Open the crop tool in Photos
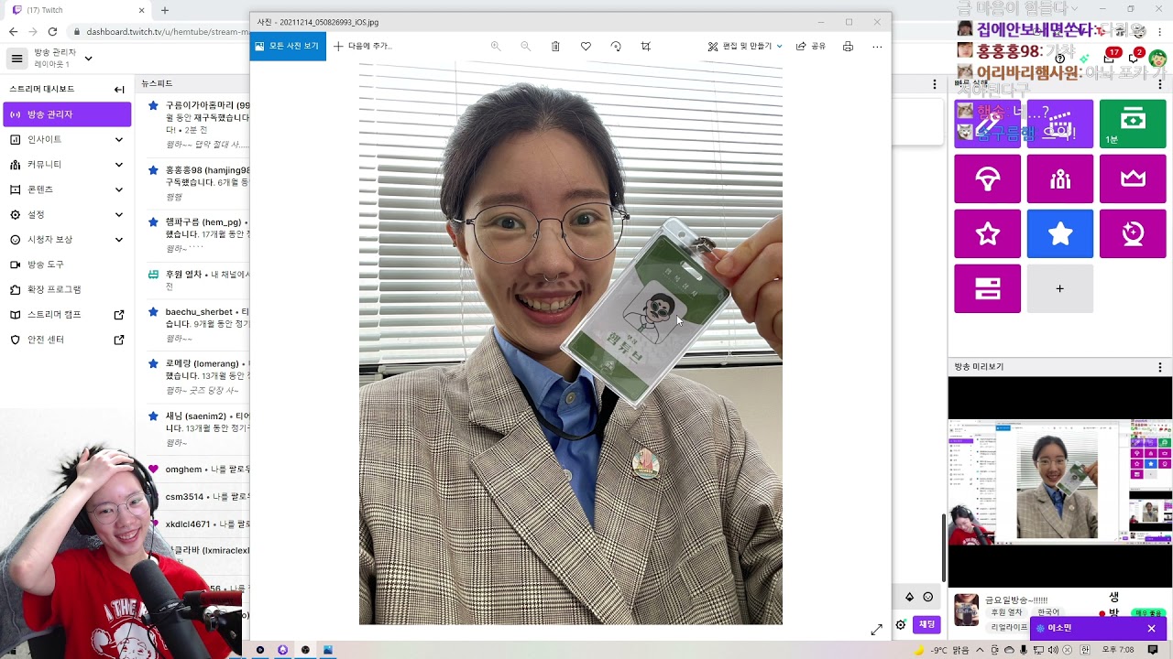1173x659 pixels. 646,46
